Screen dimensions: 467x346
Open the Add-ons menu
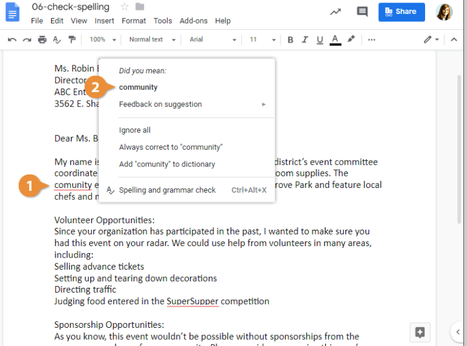pyautogui.click(x=193, y=21)
